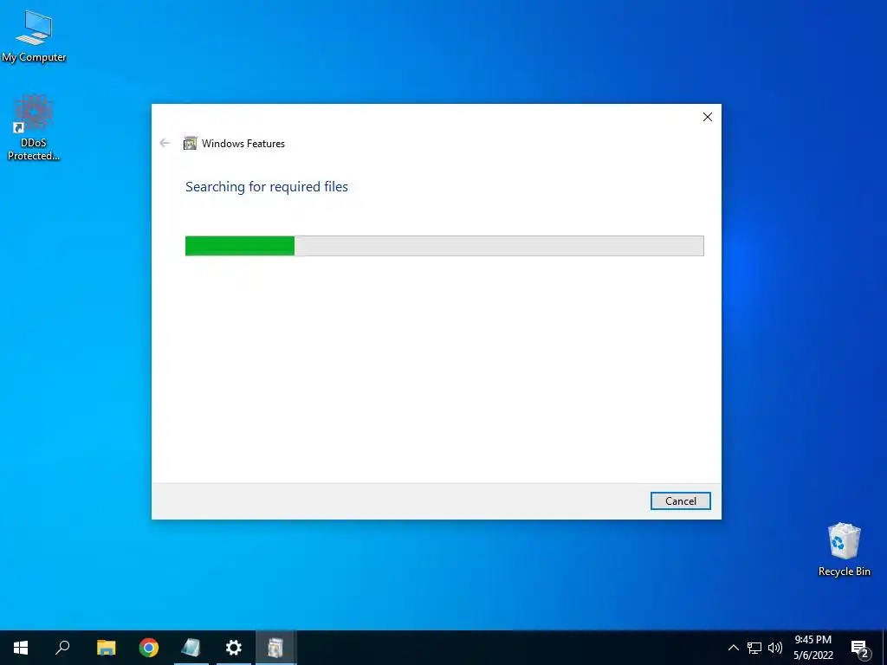Cancel the Windows Features file search
Screen dimensions: 887x665
(x=680, y=501)
